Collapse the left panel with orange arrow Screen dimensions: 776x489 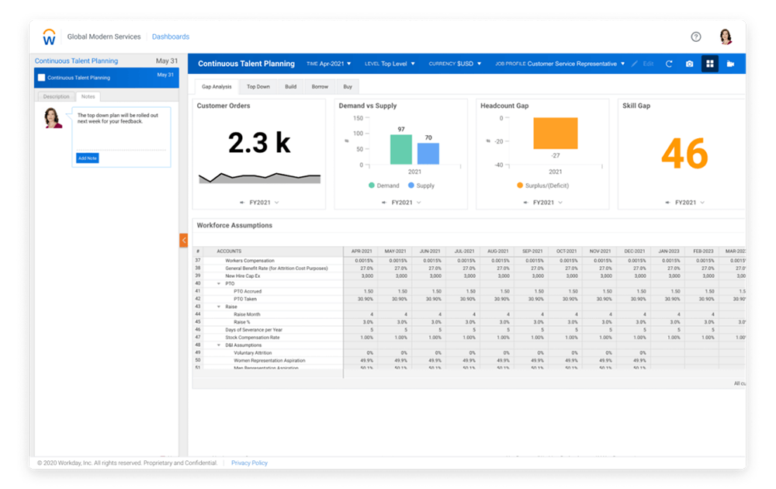tap(184, 241)
